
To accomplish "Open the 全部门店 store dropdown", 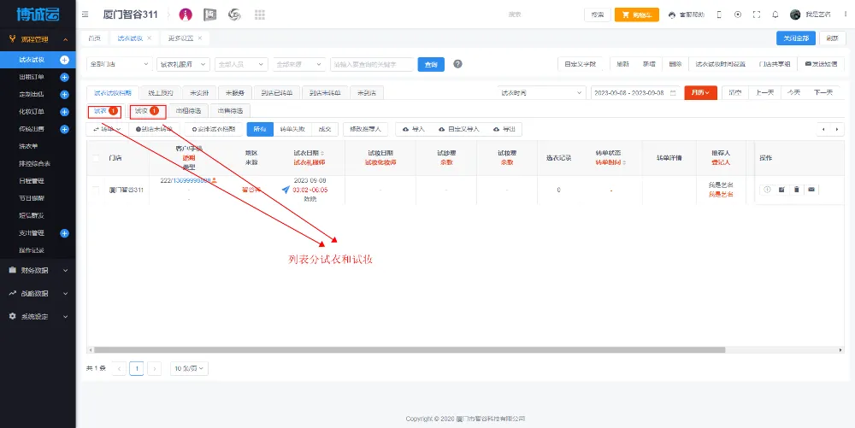I will pos(119,64).
